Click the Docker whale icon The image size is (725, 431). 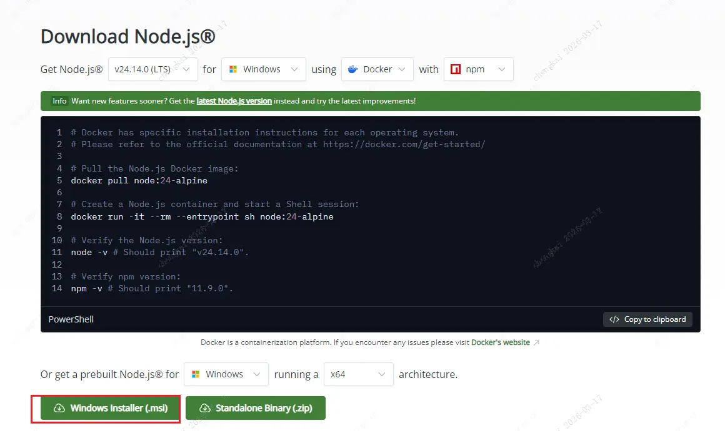pos(352,69)
